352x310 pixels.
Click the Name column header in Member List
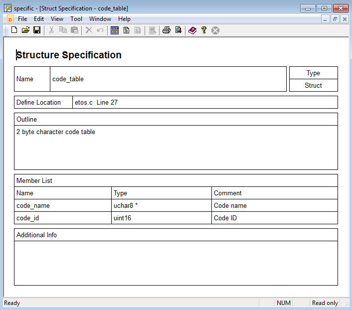pos(63,193)
